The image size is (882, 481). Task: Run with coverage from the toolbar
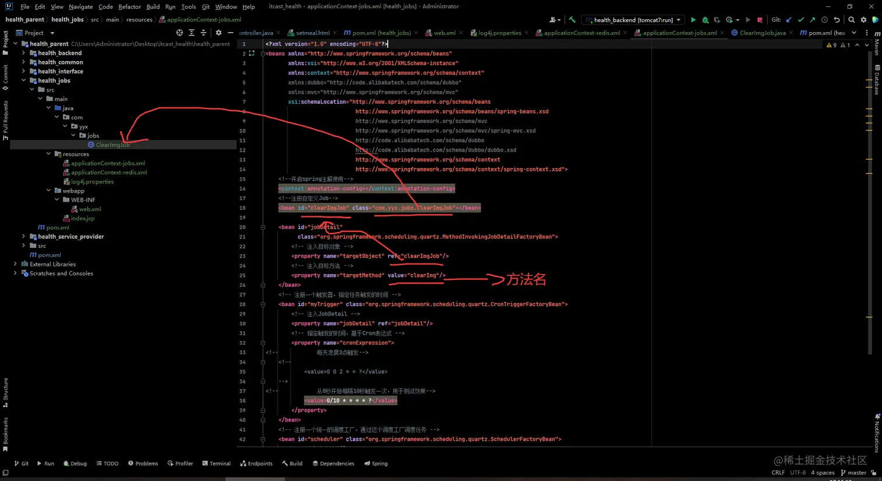point(717,20)
